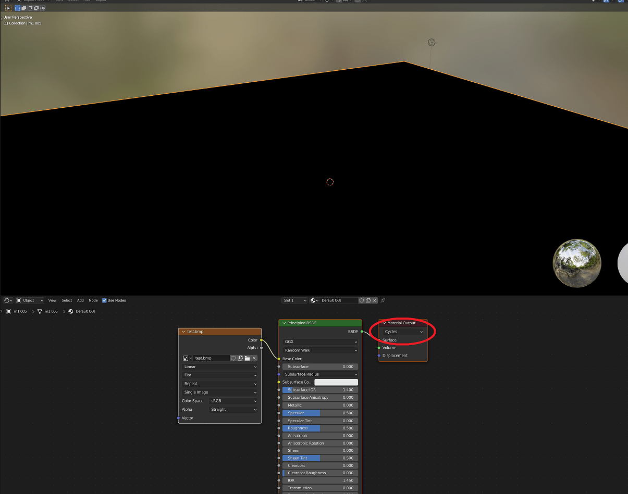Toggle the Use Nodes checkbox
Screen dimensions: 628x494
[104, 300]
